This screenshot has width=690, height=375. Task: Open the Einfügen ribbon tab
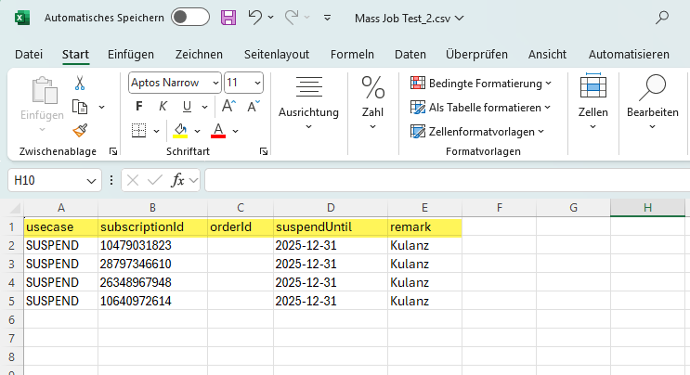(131, 54)
